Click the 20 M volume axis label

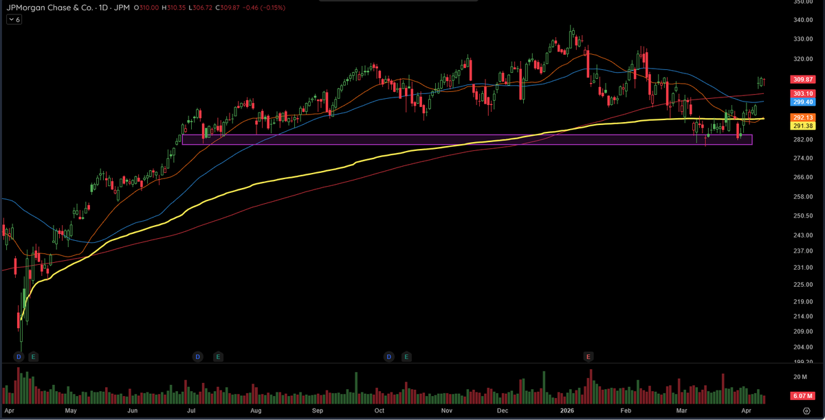[x=800, y=377]
